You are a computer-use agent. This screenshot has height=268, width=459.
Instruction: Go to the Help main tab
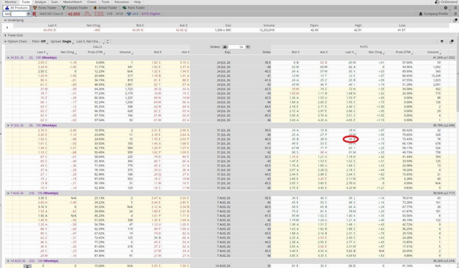[x=137, y=2]
